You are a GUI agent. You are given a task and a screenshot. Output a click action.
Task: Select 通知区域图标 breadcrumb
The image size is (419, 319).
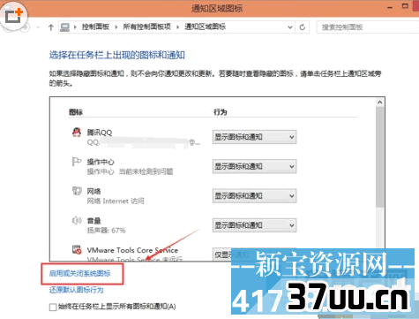click(x=205, y=27)
